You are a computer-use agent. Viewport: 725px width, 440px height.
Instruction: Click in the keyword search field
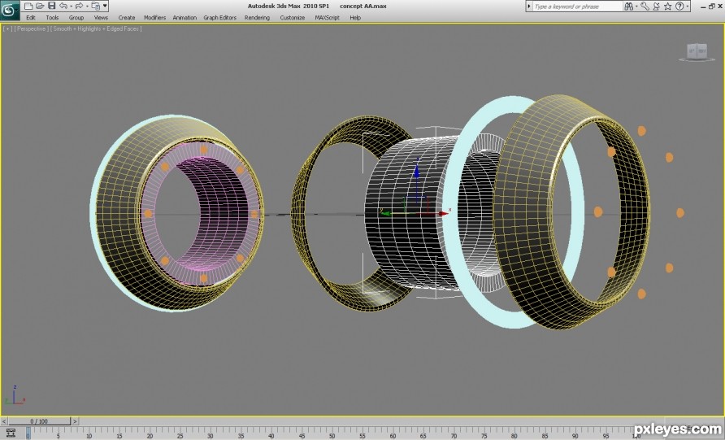pos(577,7)
